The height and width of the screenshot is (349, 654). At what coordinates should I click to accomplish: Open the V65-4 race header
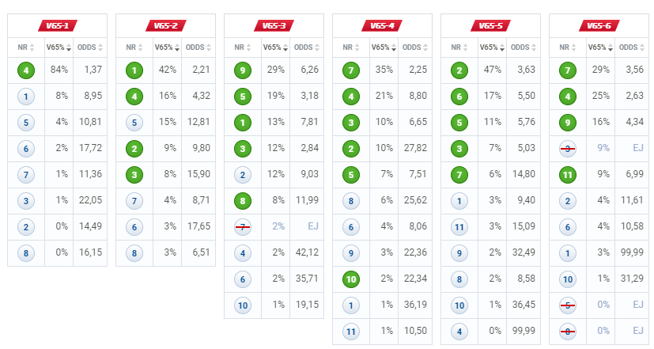point(382,26)
